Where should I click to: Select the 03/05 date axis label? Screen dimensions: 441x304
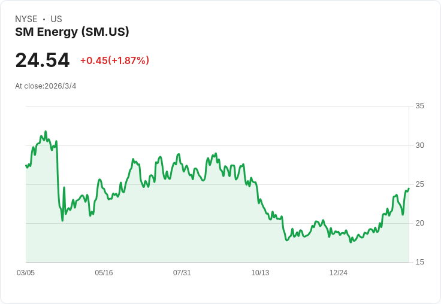tap(26, 273)
